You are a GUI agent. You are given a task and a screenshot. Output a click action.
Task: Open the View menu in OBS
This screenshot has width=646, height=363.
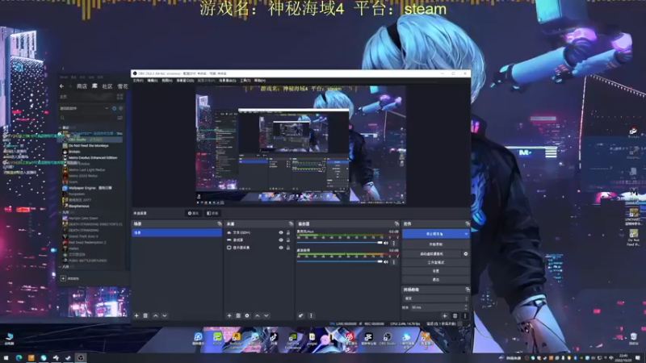[167, 81]
